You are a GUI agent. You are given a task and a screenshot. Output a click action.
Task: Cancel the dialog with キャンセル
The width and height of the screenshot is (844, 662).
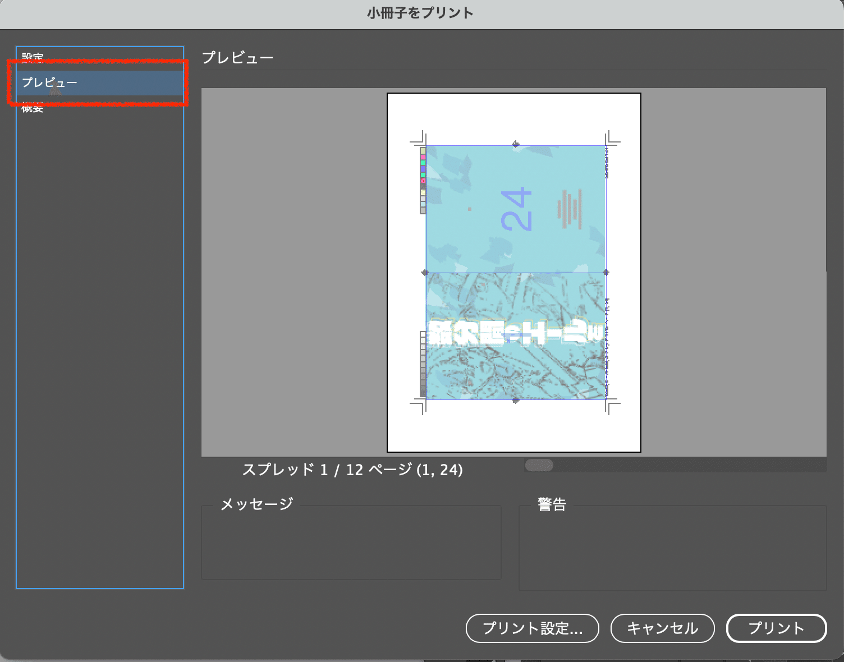pyautogui.click(x=662, y=628)
